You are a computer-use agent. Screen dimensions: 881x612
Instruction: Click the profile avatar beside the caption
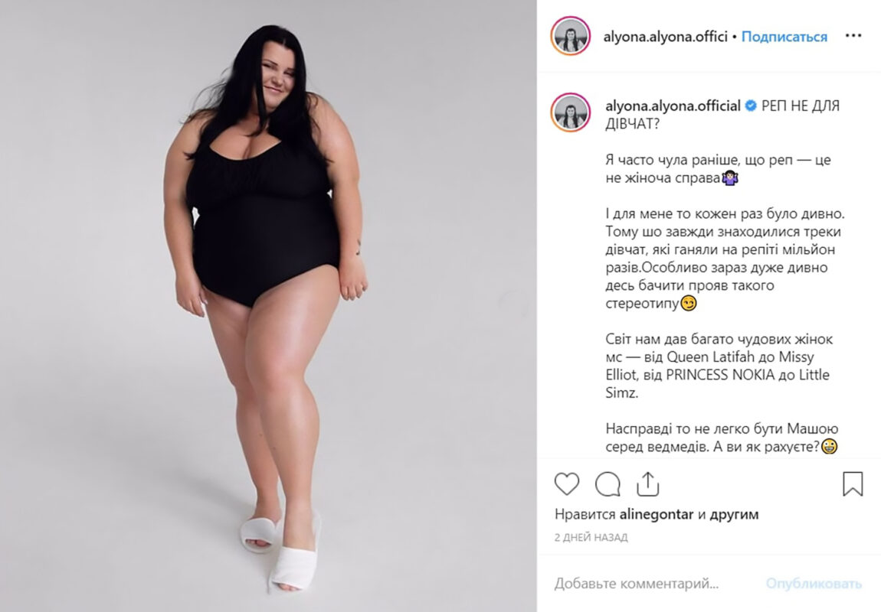[570, 113]
